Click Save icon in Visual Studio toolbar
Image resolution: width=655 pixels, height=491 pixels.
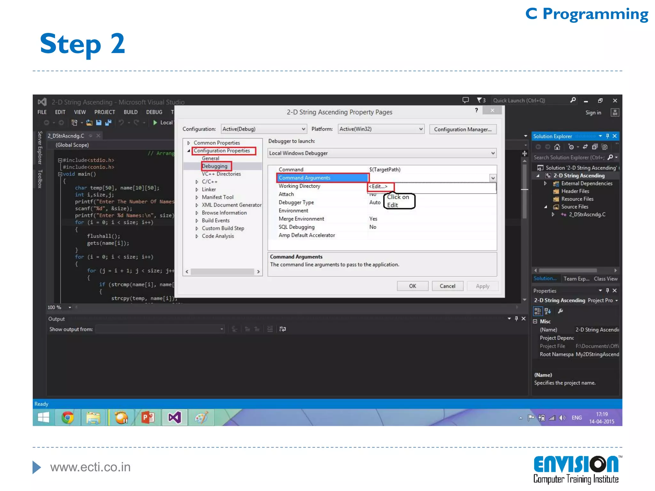point(99,122)
